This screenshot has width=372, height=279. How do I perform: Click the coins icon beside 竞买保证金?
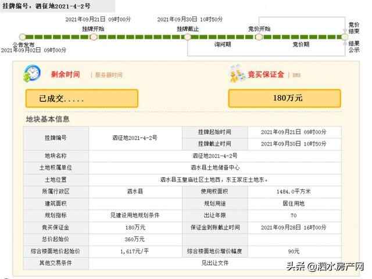[x=237, y=73]
